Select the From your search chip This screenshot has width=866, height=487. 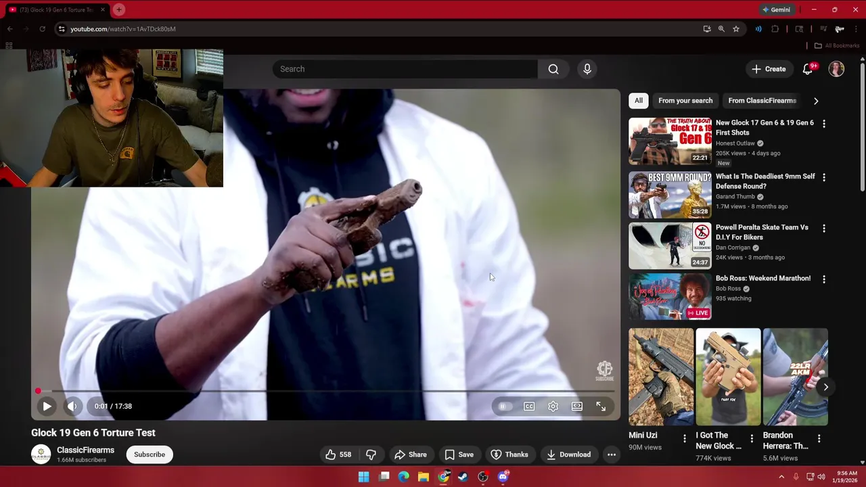pyautogui.click(x=685, y=101)
